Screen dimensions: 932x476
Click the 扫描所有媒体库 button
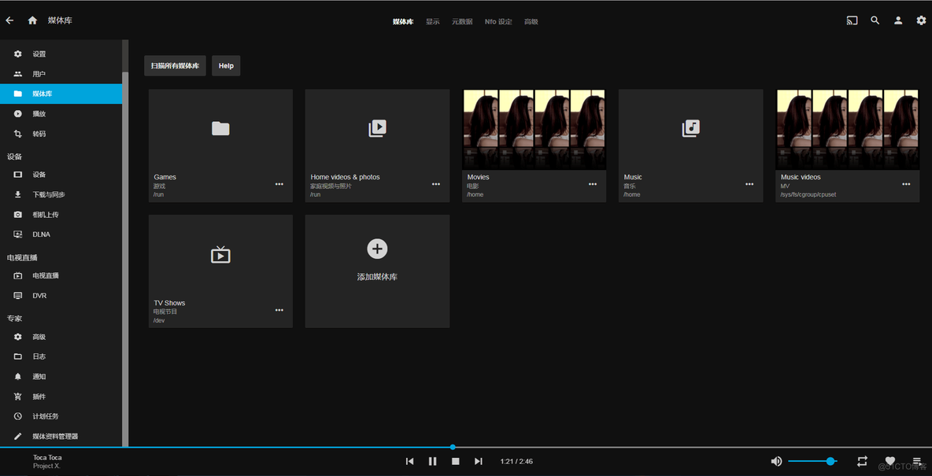[175, 66]
